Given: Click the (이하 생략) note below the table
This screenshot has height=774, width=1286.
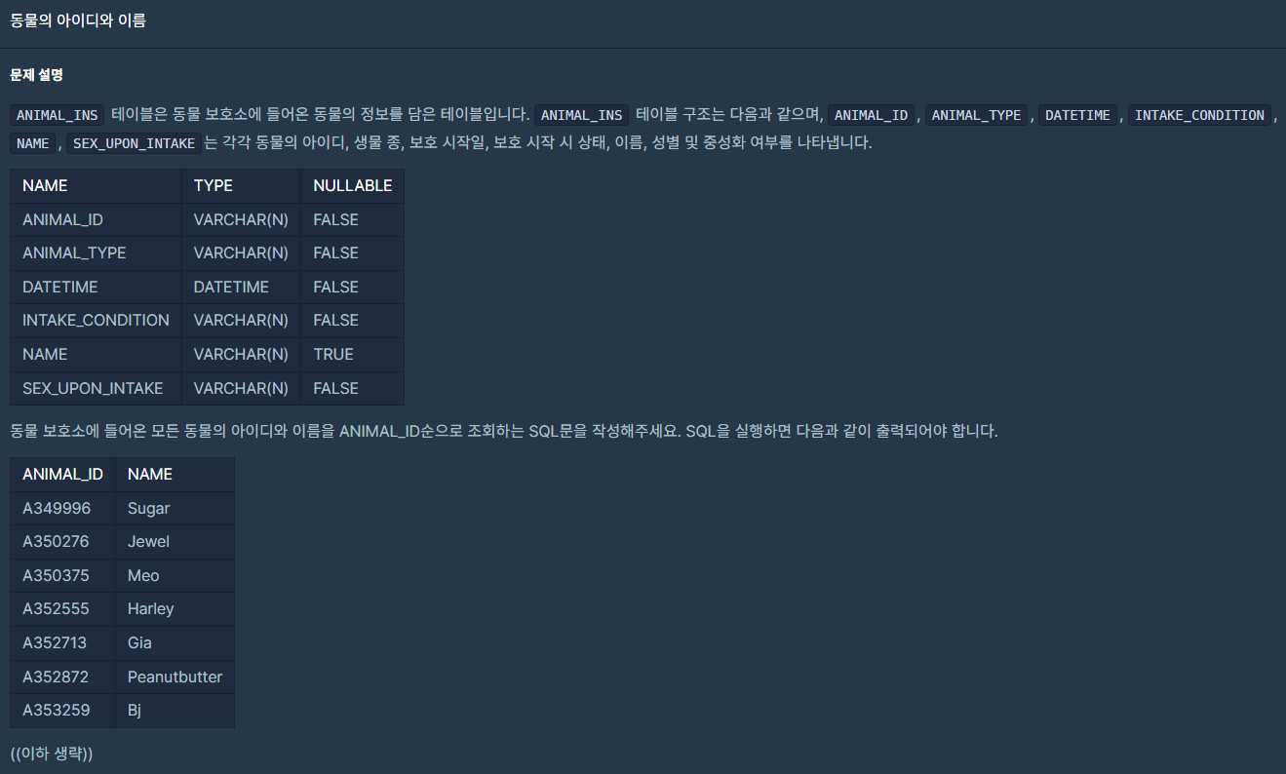Looking at the screenshot, I should (x=51, y=754).
